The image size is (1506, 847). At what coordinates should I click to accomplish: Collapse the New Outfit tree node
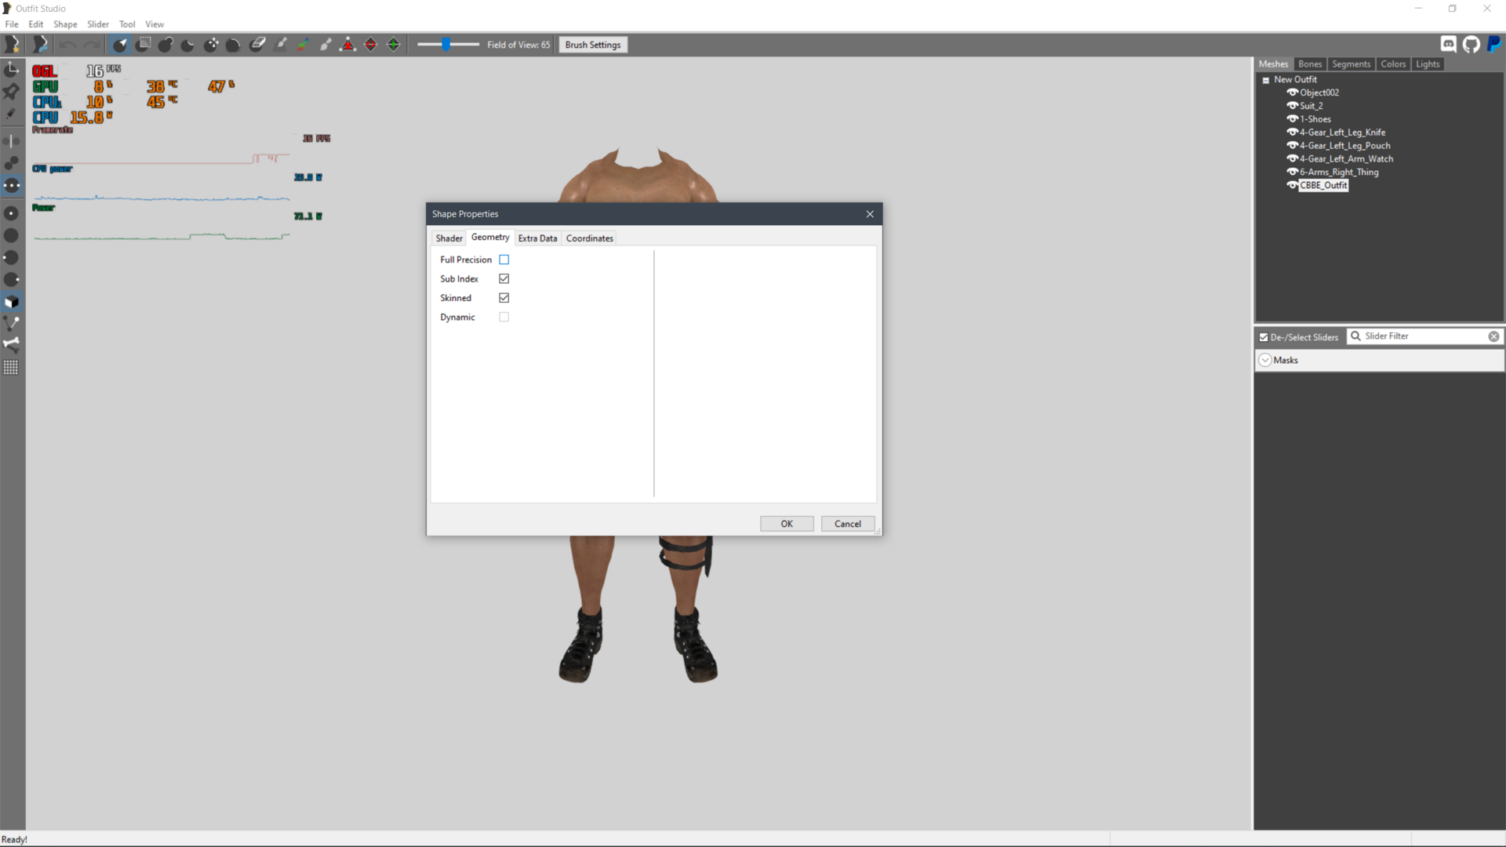(x=1265, y=80)
